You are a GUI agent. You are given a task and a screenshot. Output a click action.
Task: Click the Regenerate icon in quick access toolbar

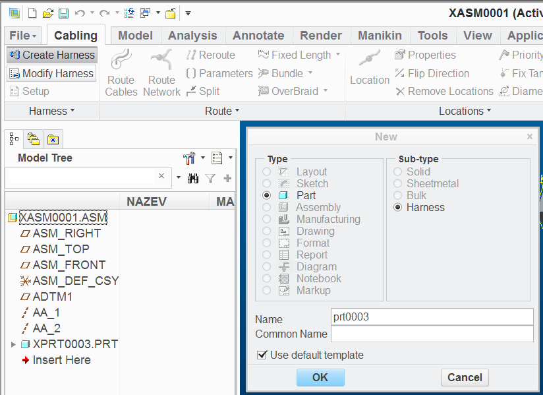pyautogui.click(x=129, y=13)
